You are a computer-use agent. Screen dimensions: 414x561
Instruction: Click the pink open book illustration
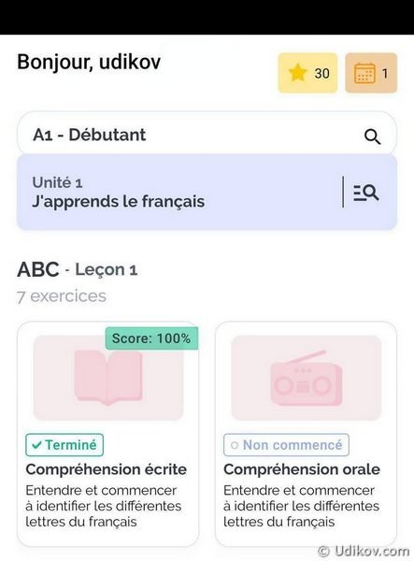(108, 378)
